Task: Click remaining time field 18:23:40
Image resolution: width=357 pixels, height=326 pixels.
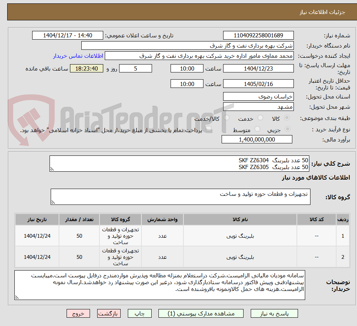Action: pyautogui.click(x=87, y=68)
